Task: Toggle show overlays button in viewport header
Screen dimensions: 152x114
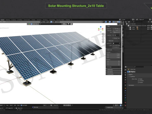Action: point(110,22)
